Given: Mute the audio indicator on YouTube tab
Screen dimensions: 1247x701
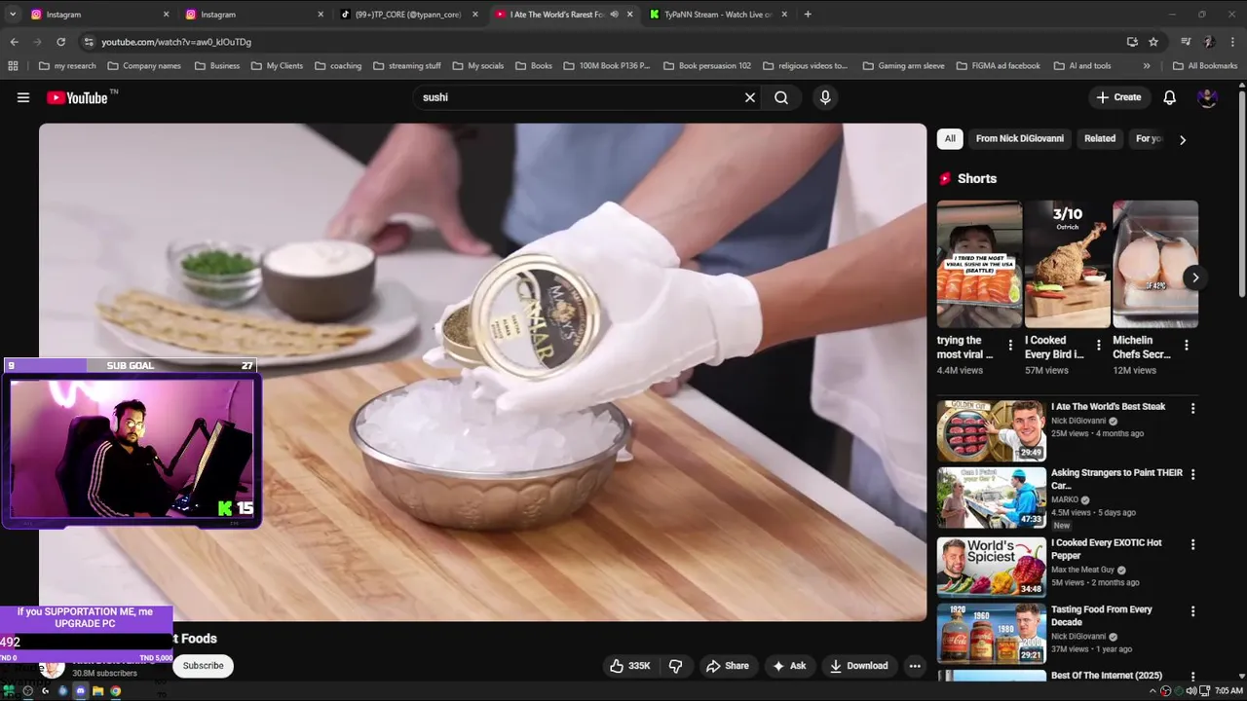Looking at the screenshot, I should click(x=614, y=15).
